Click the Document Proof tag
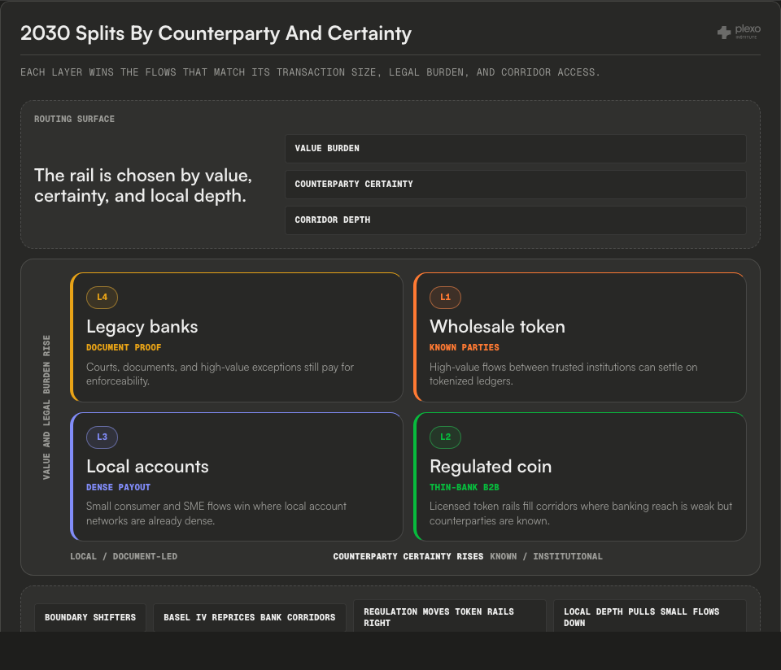The height and width of the screenshot is (670, 781). tap(124, 347)
